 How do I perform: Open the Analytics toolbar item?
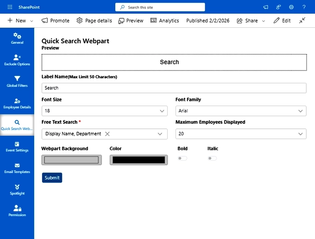point(165,20)
